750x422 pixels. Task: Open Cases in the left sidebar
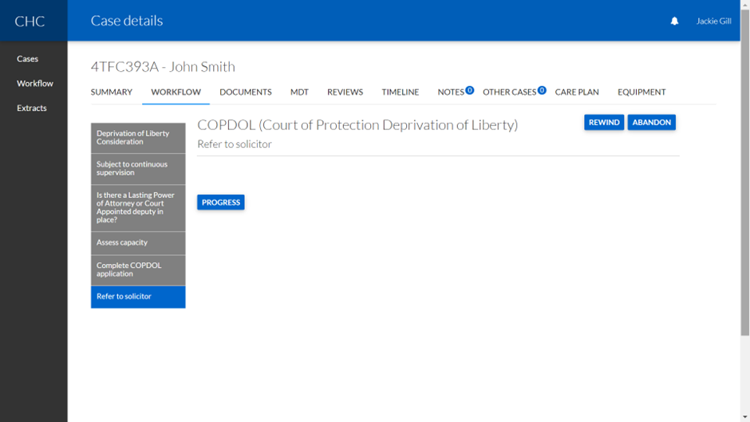(x=28, y=59)
